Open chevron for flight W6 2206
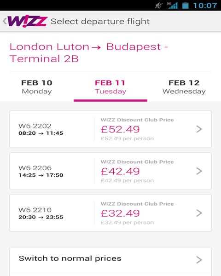 click(199, 171)
